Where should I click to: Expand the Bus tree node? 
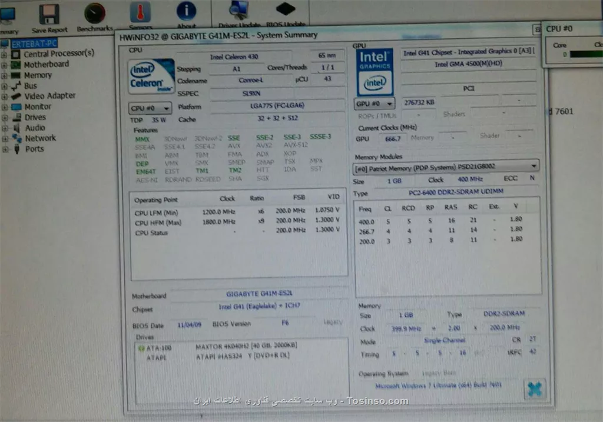(4, 86)
